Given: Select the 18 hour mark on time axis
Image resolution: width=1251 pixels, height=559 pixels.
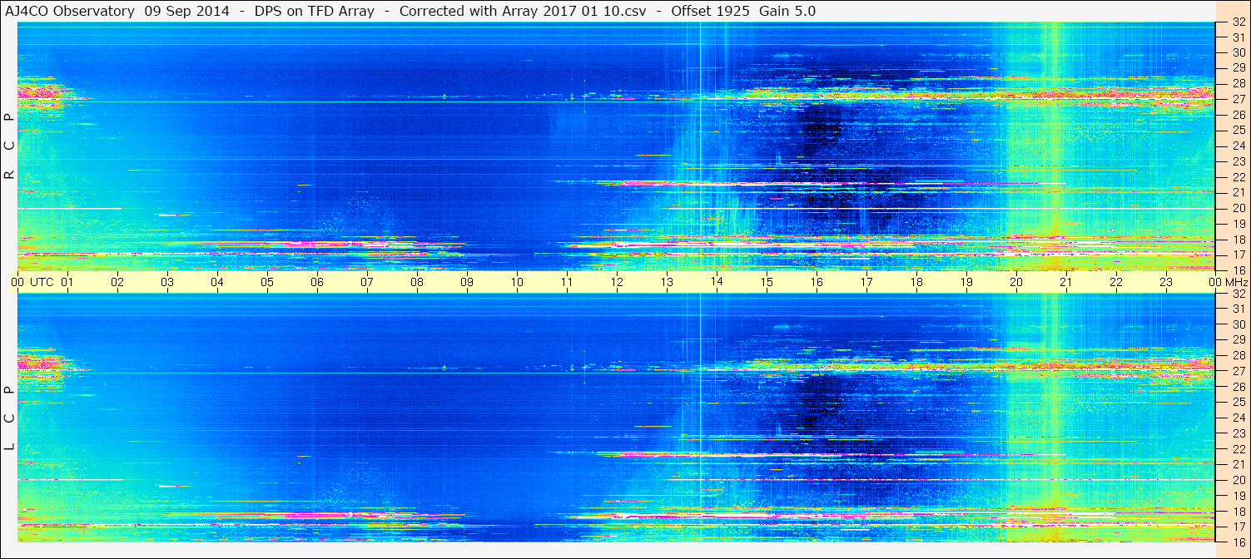Looking at the screenshot, I should [x=916, y=282].
